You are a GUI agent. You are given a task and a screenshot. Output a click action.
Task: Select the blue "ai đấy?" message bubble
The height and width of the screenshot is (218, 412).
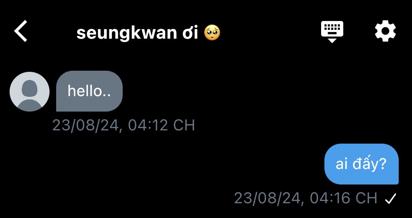[361, 164]
